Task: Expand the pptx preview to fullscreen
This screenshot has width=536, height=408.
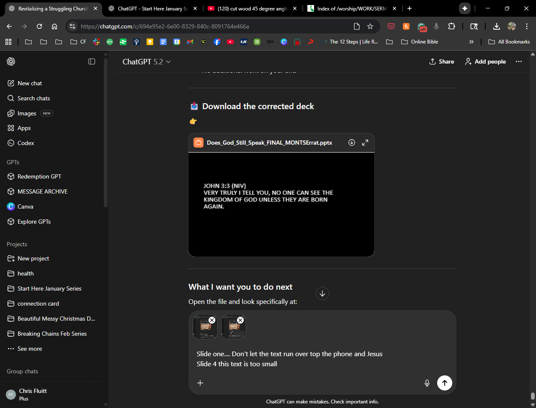Action: coord(365,143)
